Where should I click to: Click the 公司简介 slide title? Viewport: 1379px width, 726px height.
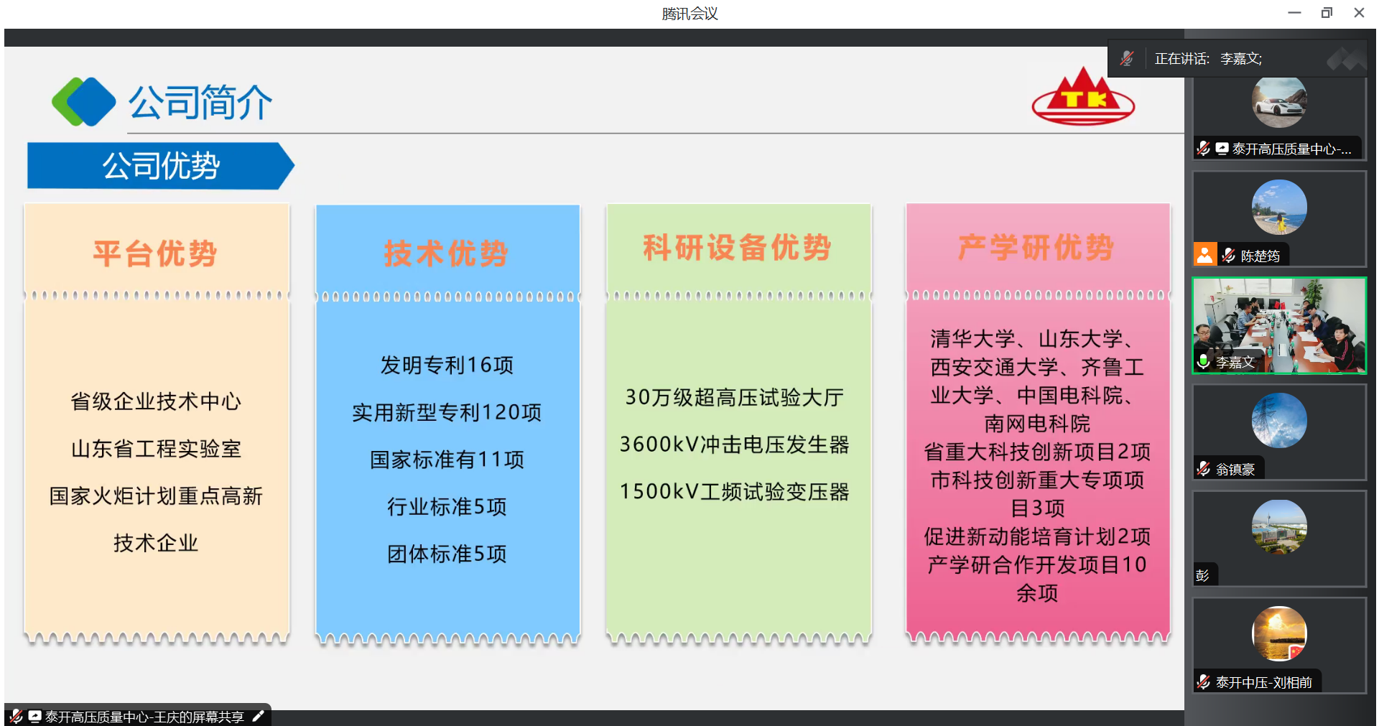pyautogui.click(x=200, y=102)
